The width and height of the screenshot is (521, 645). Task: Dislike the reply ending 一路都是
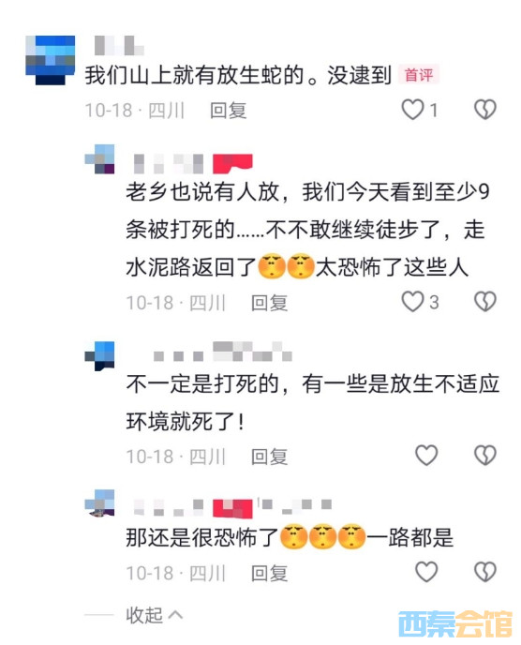pyautogui.click(x=485, y=572)
